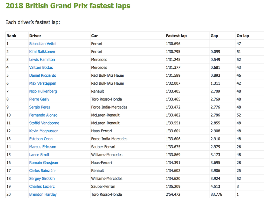Click the Sergio Perez link

40,107
